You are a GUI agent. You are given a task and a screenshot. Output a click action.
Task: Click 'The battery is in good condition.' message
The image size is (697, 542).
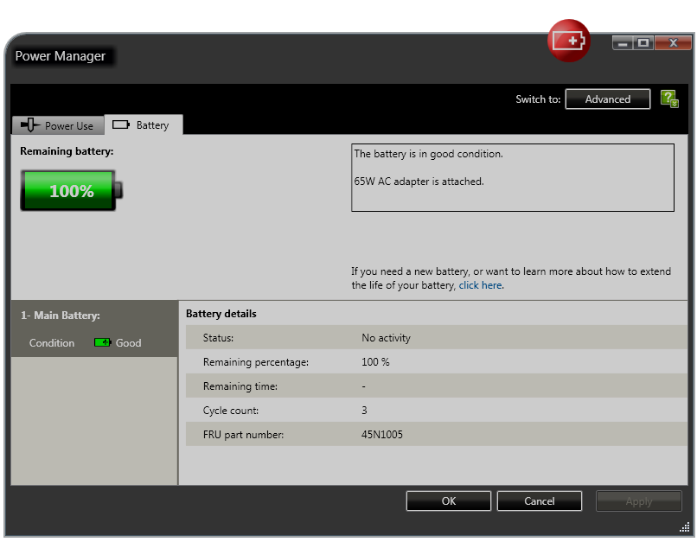(429, 154)
